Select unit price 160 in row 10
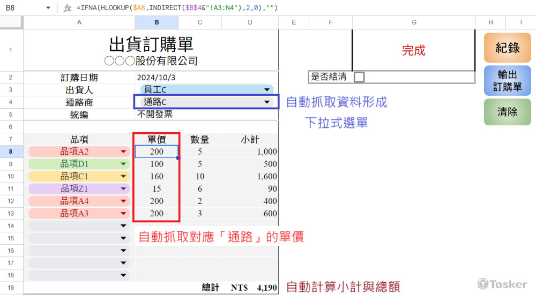Screen dimensions: 536x295 (x=157, y=176)
